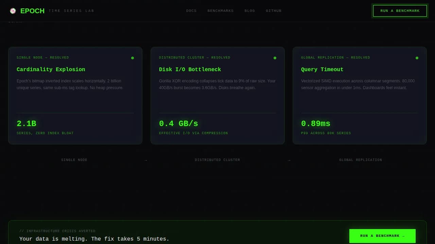Click the bitmap inverted index description
The height and width of the screenshot is (244, 435).
tap(70, 84)
